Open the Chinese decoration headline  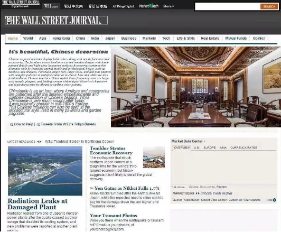59,52
